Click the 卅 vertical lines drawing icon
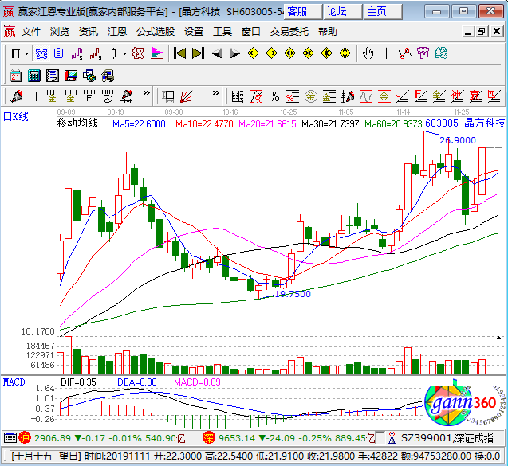 [34, 96]
